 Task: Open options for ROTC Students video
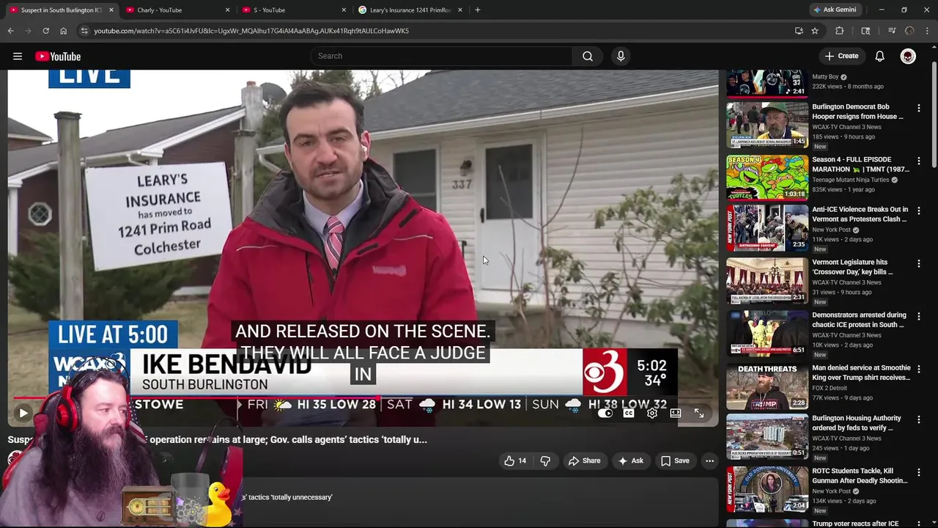tap(918, 472)
